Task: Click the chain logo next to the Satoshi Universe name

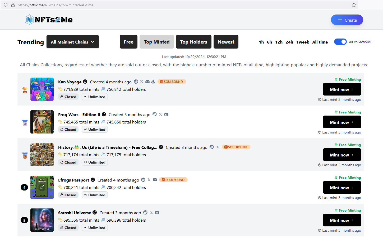Action: (x=95, y=212)
